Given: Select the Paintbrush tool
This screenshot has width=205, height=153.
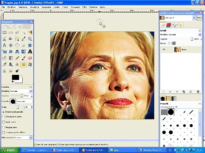Looking at the screenshot, I should point(23,58).
